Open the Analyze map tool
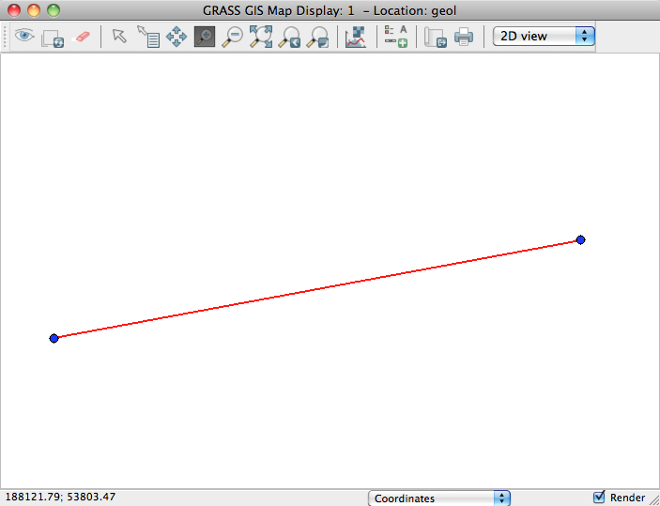The image size is (660, 506). 356,38
